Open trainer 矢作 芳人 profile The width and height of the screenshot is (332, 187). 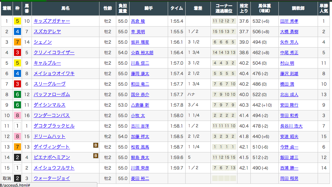pos(289,42)
